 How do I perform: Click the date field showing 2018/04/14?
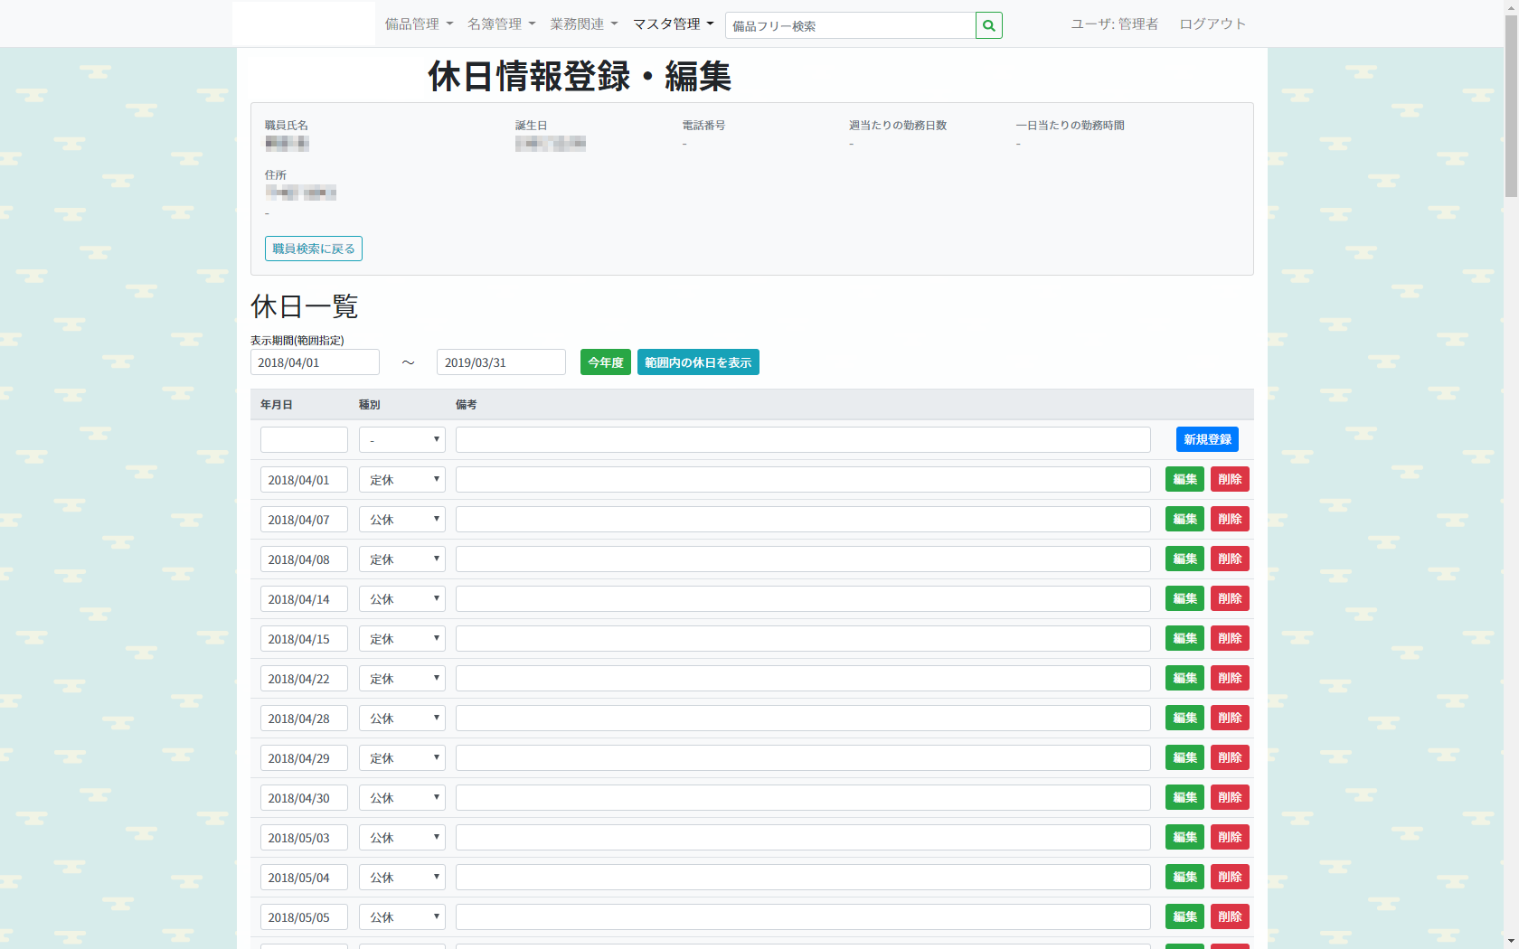pyautogui.click(x=304, y=598)
